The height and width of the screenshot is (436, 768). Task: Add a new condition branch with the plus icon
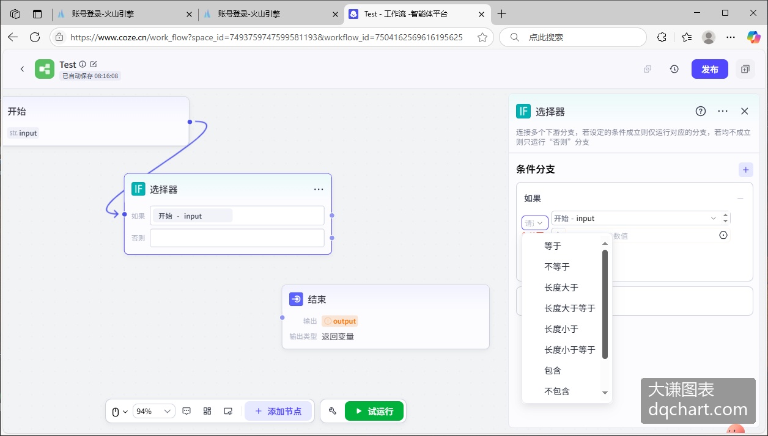745,170
